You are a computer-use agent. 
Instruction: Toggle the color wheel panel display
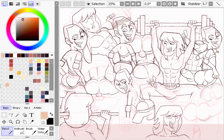pos(4,4)
